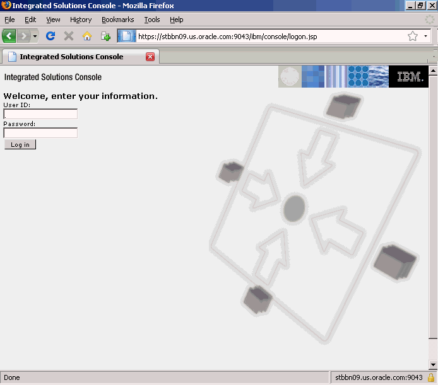Click the tab list dropdown at tab bar end

[433, 56]
